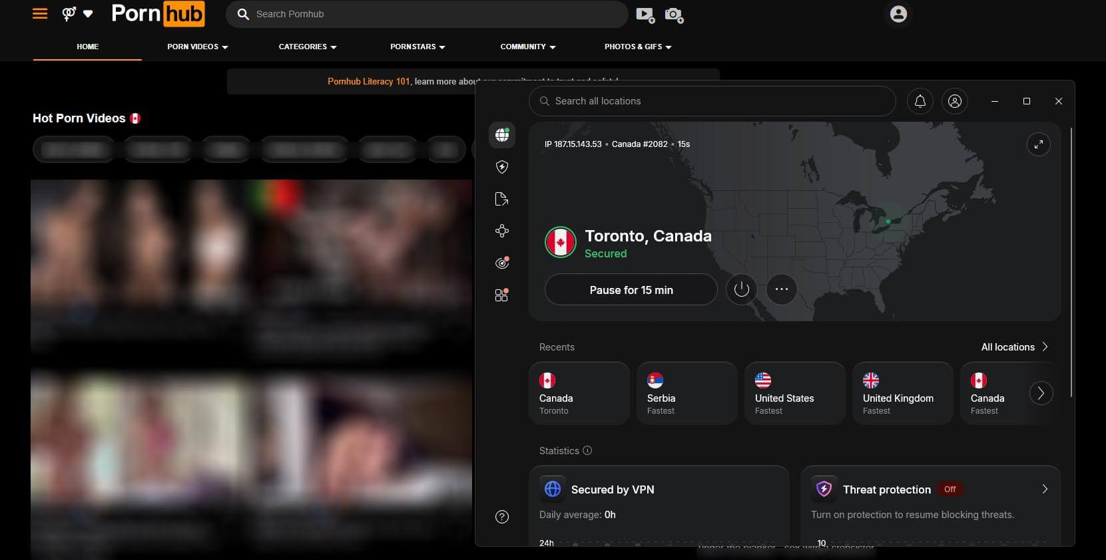Expand the PORNSTARS dropdown menu
The width and height of the screenshot is (1106, 560).
(417, 47)
